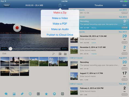This screenshot has height=97, width=129.
Task: Choose Make a PDF
Action: click(x=60, y=24)
